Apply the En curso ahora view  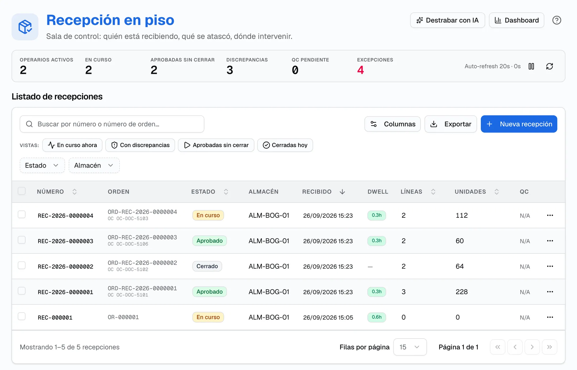(x=72, y=145)
